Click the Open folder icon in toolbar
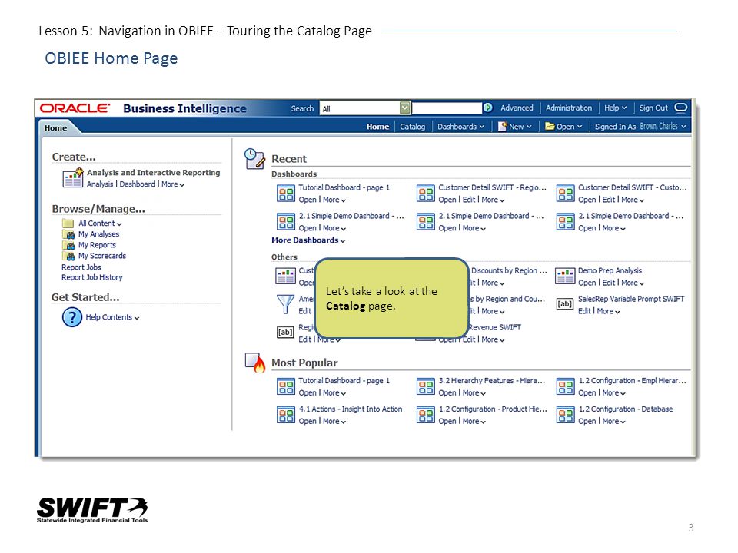738x553 pixels. coord(550,126)
